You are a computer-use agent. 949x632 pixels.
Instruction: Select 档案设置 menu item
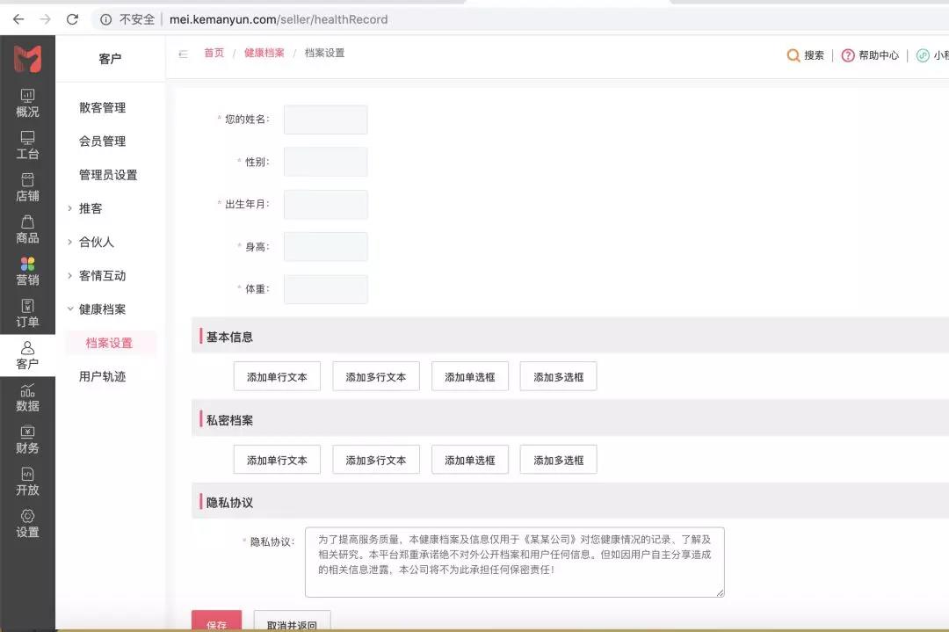click(x=111, y=343)
